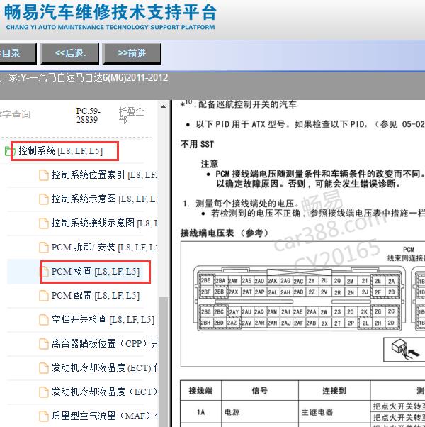Image resolution: width=425 pixels, height=427 pixels.
Task: Click the PC.59-28839 code text
Action: pyautogui.click(x=88, y=115)
